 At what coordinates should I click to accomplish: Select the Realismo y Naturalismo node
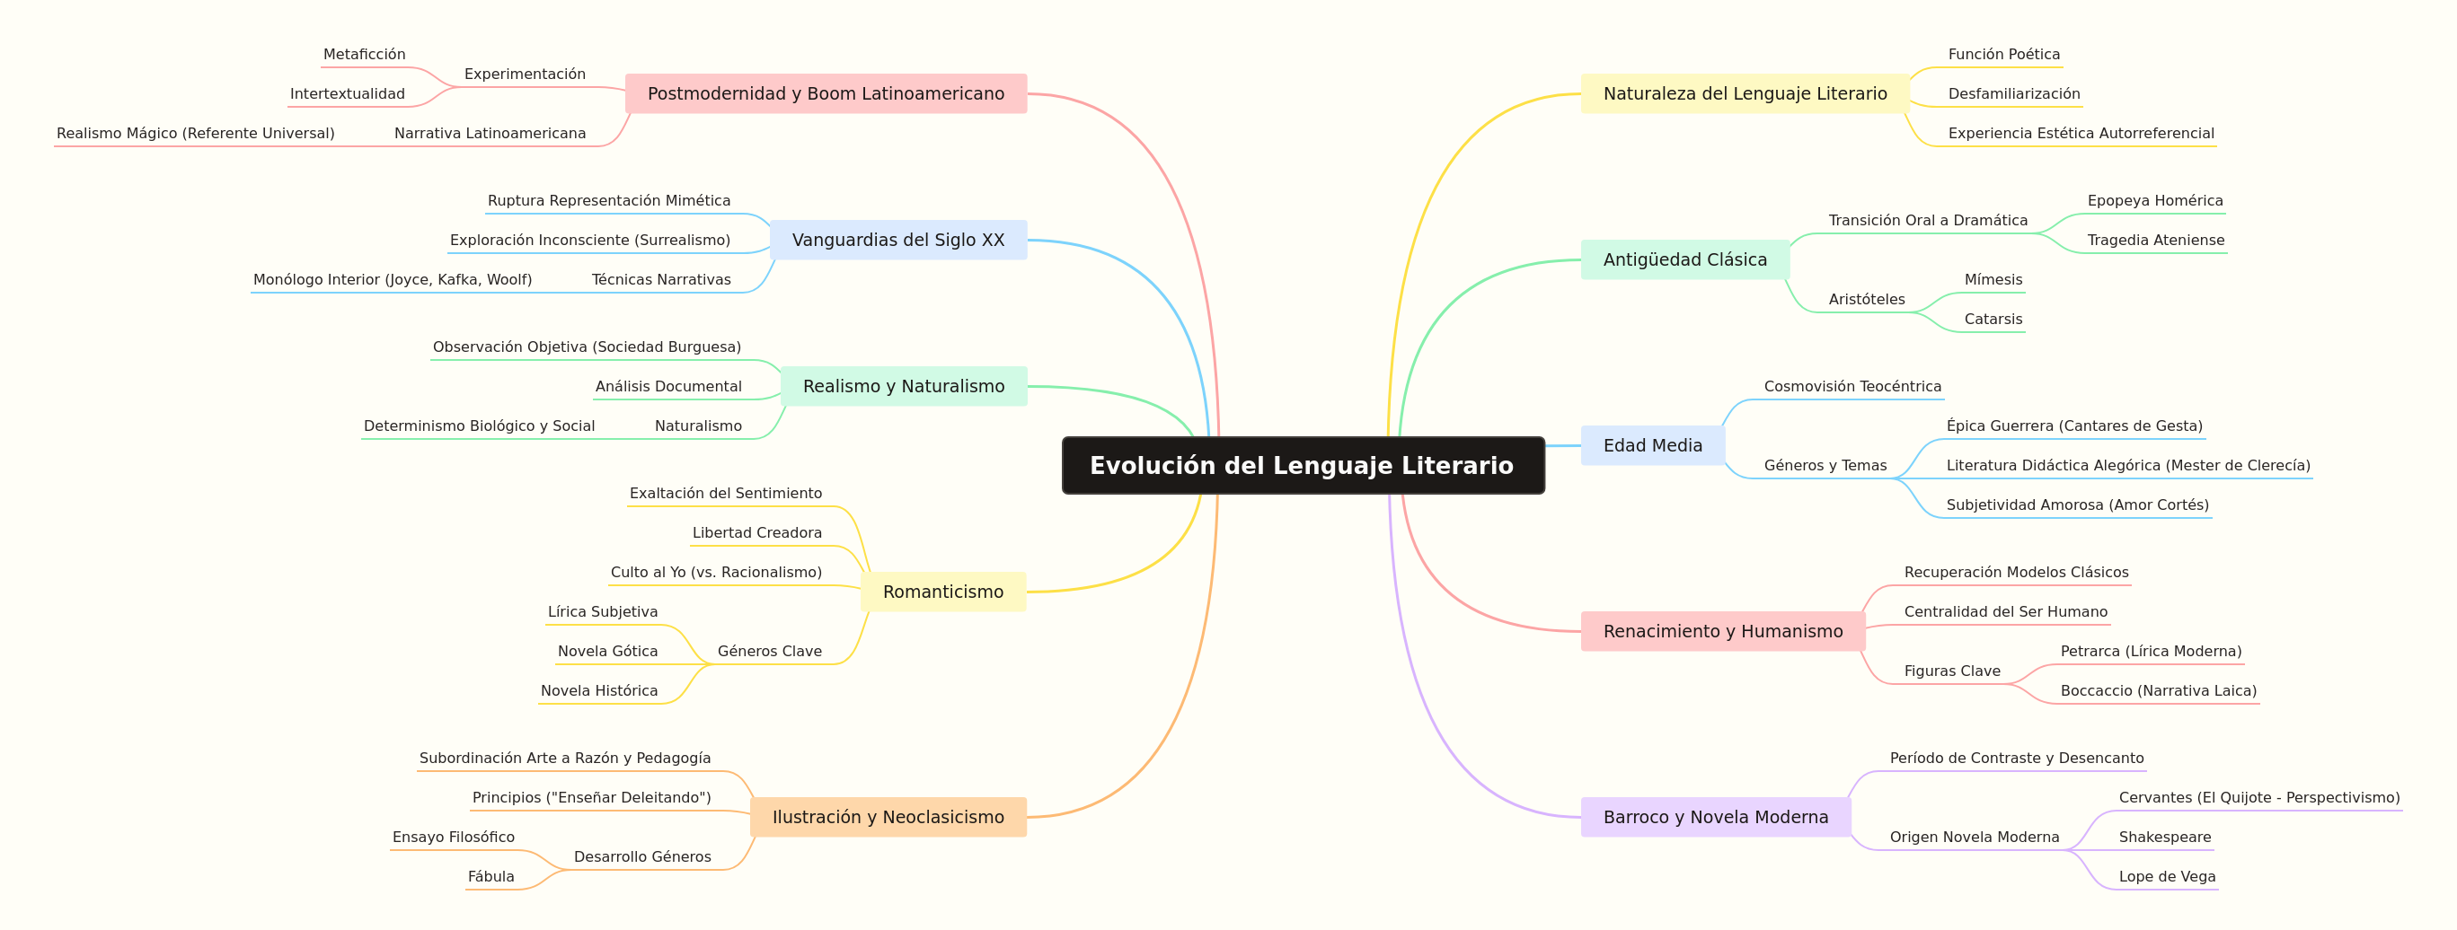tap(905, 386)
